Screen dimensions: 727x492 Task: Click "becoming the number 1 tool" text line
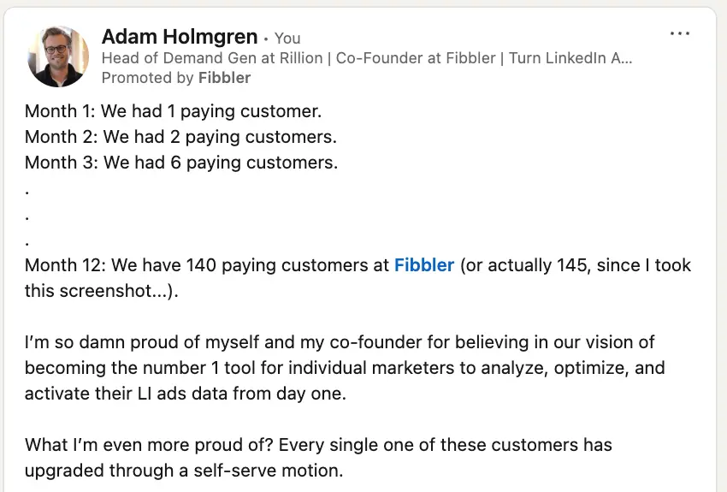point(344,369)
